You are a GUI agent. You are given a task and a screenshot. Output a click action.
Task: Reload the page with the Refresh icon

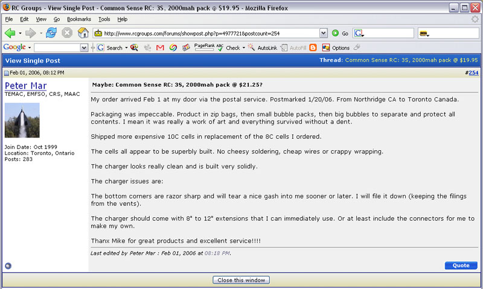[51, 33]
